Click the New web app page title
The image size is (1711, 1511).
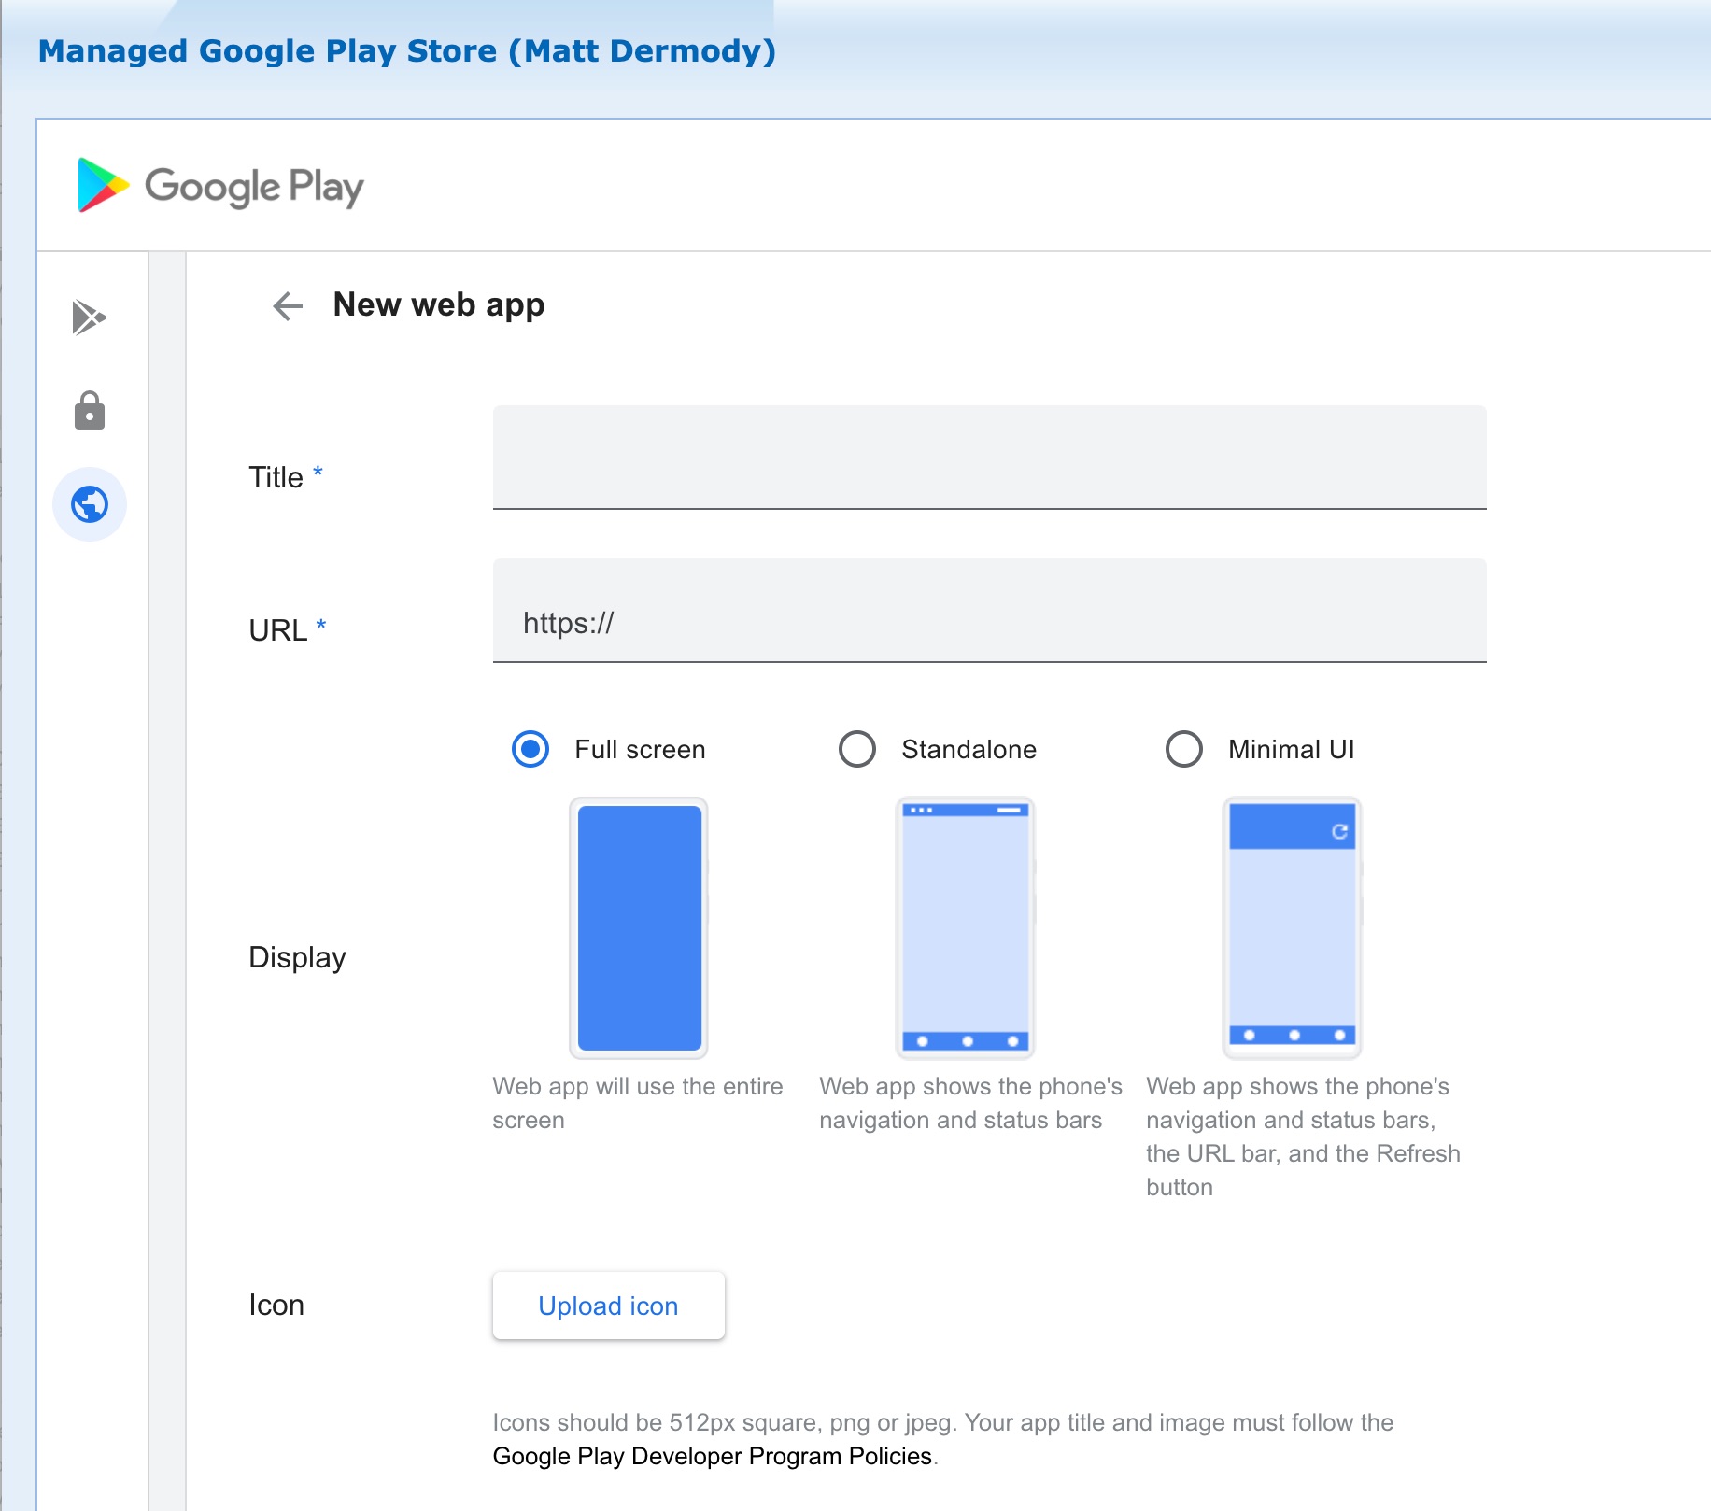click(x=439, y=305)
